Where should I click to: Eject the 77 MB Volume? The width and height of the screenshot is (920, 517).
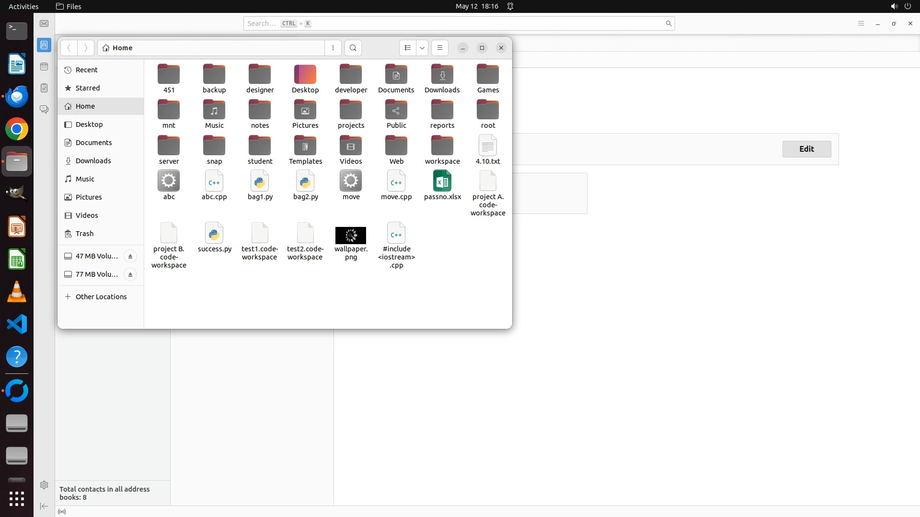click(x=130, y=274)
